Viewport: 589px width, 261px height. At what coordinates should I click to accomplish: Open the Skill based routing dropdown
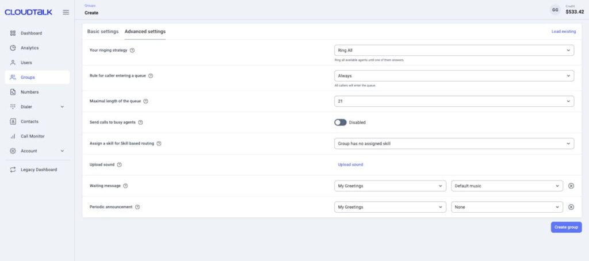click(454, 144)
